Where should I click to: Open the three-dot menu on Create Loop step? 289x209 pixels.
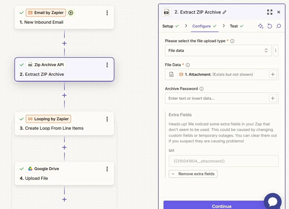point(107,119)
